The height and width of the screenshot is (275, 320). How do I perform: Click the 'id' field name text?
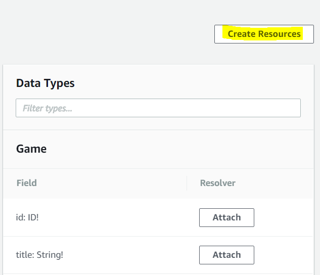[x=20, y=217]
